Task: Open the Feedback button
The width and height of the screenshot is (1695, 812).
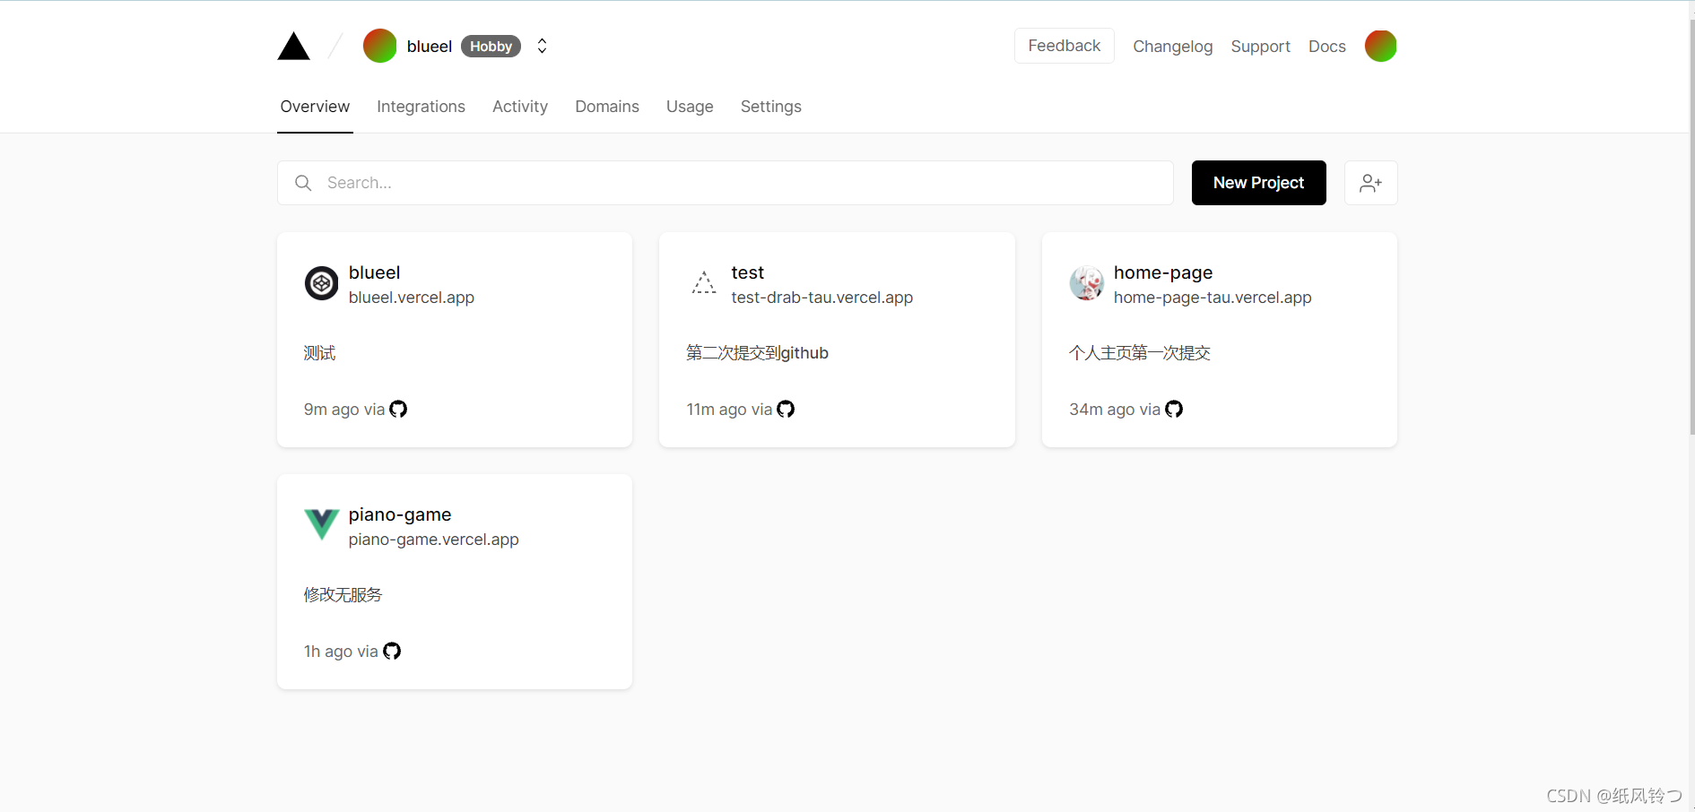Action: (x=1064, y=46)
